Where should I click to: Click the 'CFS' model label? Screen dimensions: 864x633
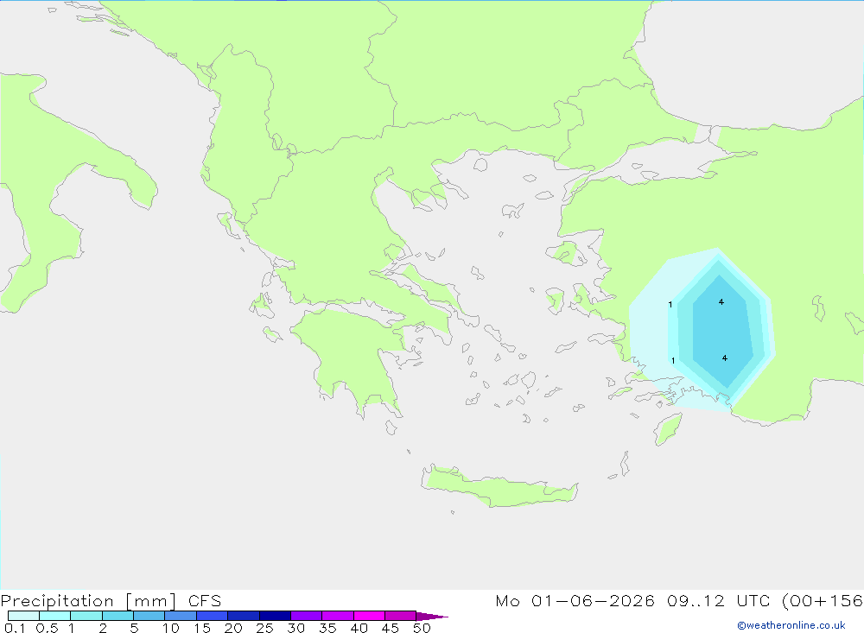(x=205, y=600)
